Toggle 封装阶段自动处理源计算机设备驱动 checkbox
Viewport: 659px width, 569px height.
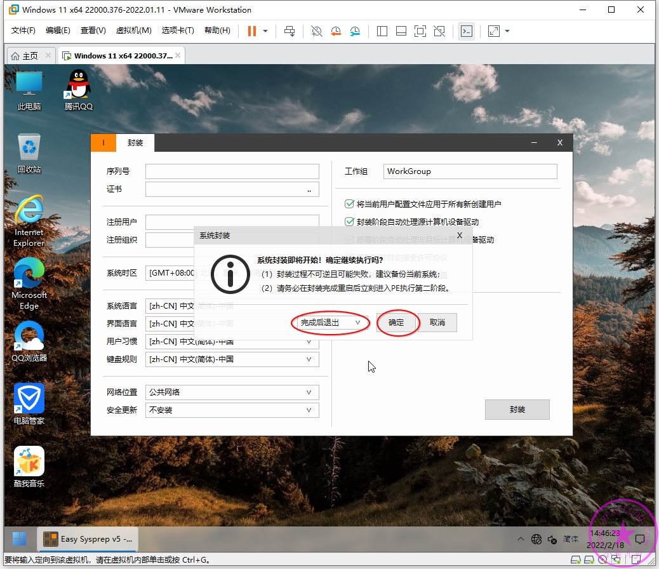349,222
